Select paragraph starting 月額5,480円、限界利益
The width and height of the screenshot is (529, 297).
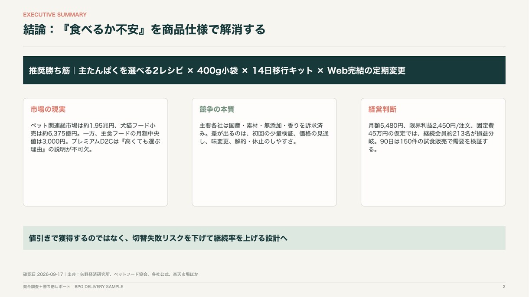(x=431, y=137)
